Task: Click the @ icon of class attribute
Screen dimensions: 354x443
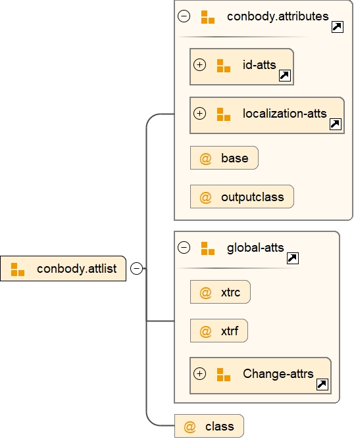Action: coord(190,427)
